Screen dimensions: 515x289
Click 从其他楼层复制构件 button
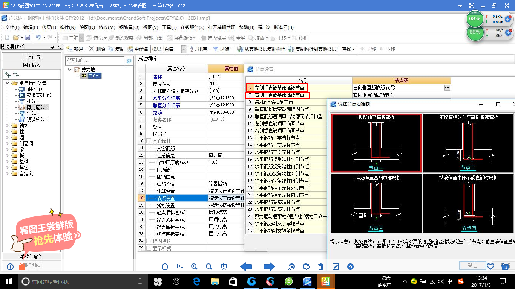coord(261,49)
